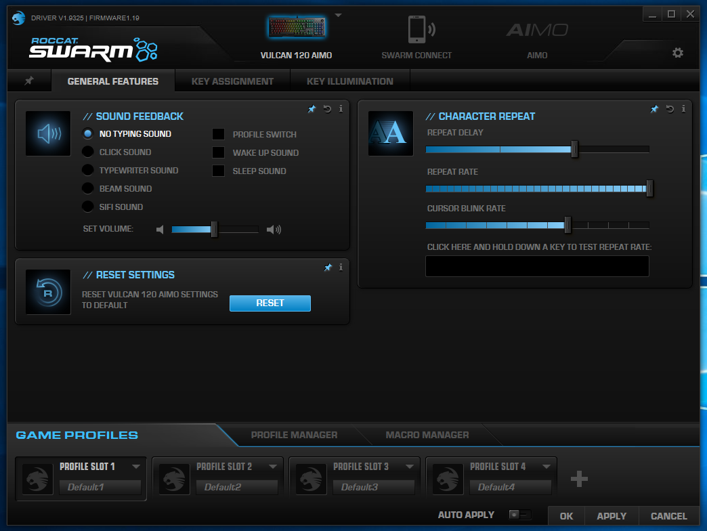Select No Typing Sound option
Image resolution: width=707 pixels, height=531 pixels.
pyautogui.click(x=88, y=133)
